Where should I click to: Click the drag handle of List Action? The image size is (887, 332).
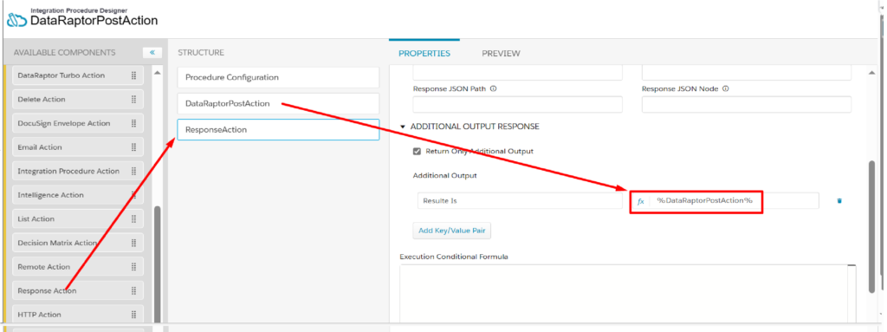click(x=134, y=218)
